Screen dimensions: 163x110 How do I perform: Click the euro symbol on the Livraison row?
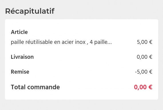point(151,57)
